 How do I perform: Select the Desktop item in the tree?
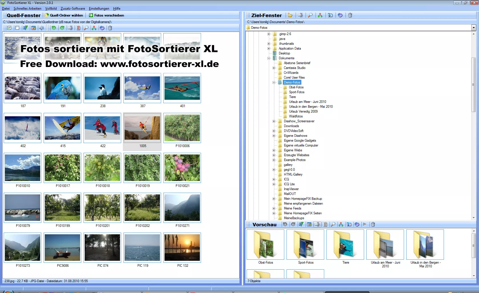284,53
